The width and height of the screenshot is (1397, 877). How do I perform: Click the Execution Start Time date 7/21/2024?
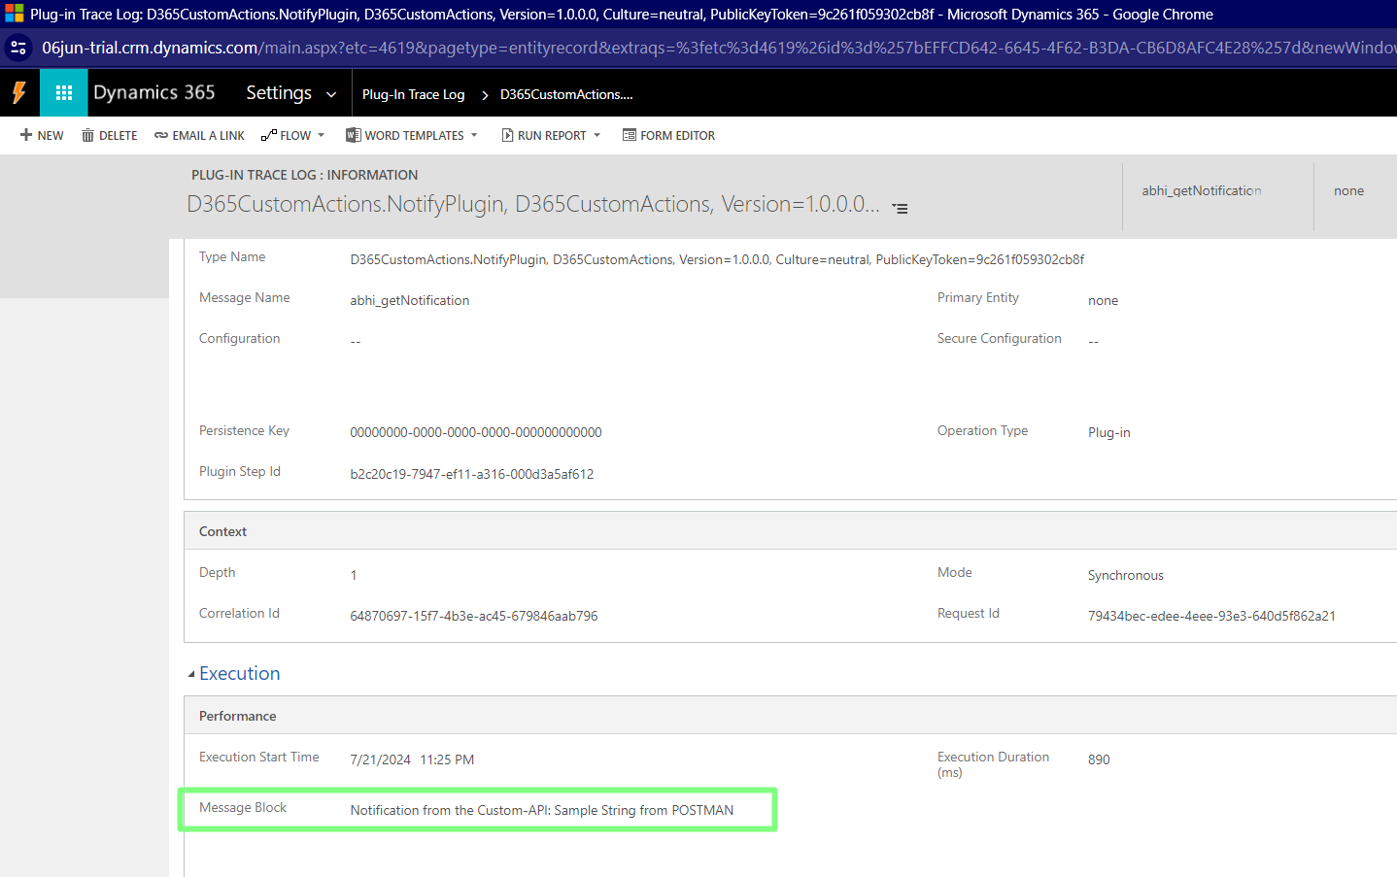(x=380, y=759)
